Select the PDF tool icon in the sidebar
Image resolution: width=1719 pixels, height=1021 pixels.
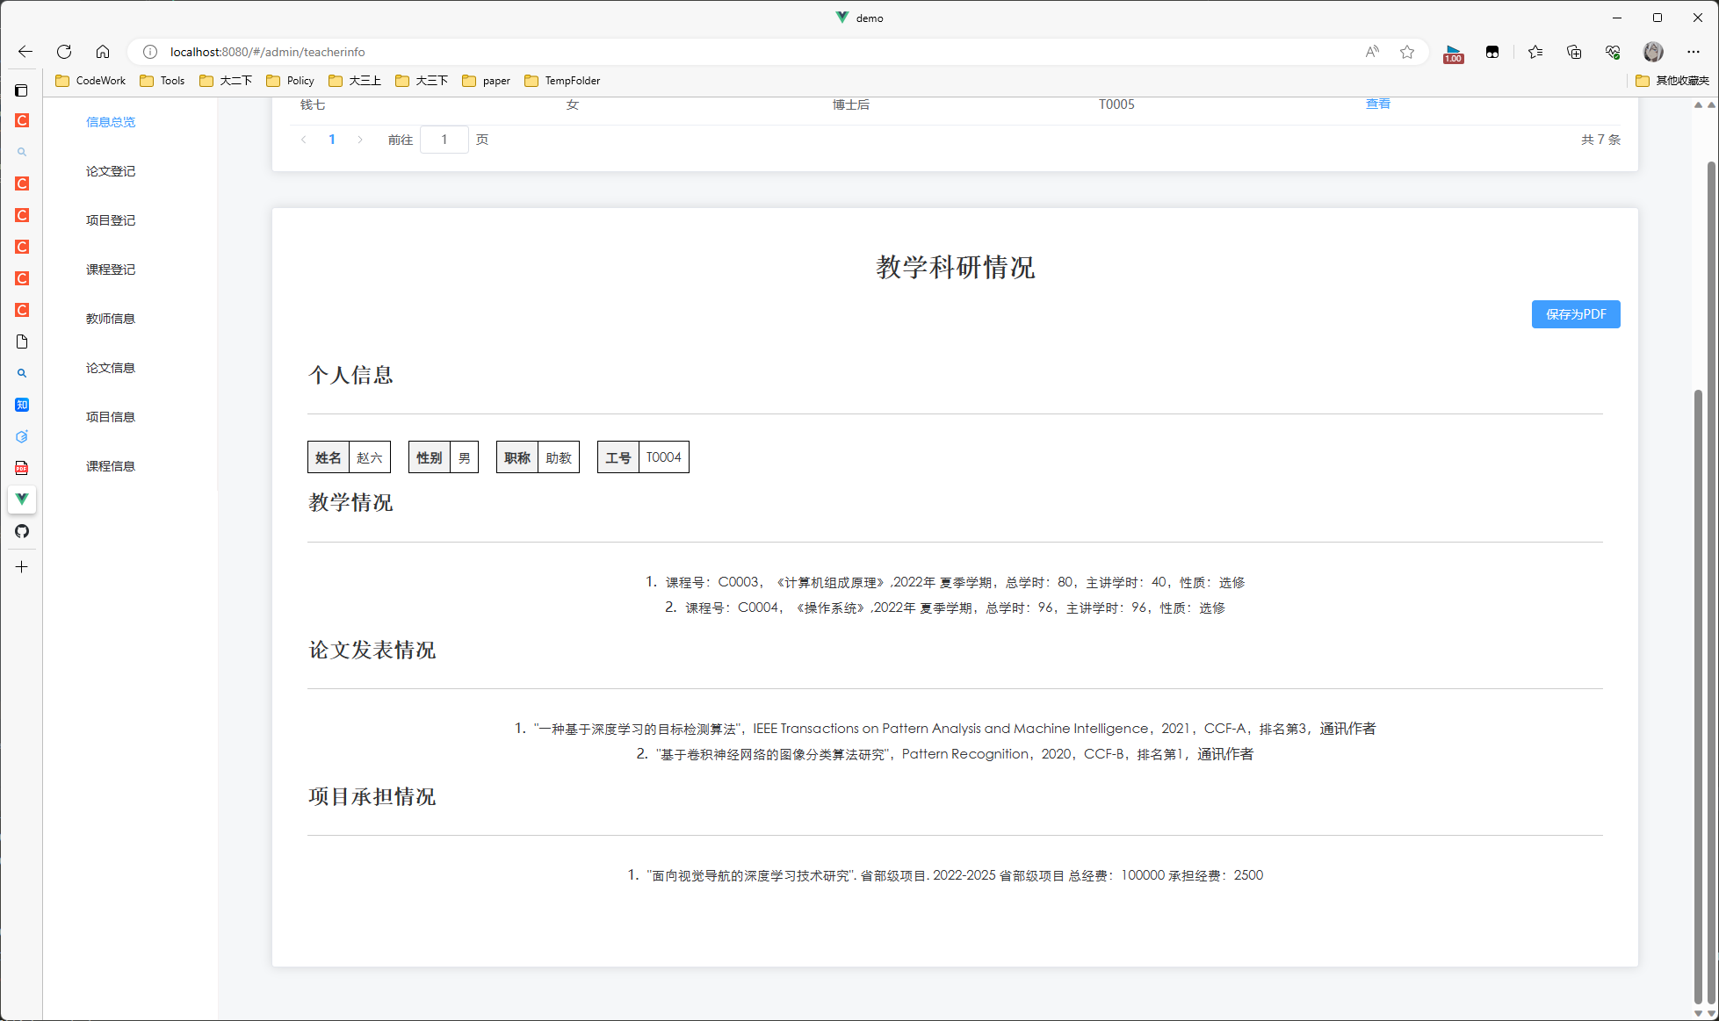(22, 468)
